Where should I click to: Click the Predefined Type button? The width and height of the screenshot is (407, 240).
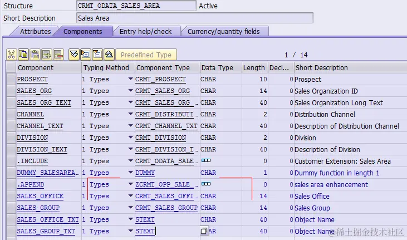click(146, 55)
